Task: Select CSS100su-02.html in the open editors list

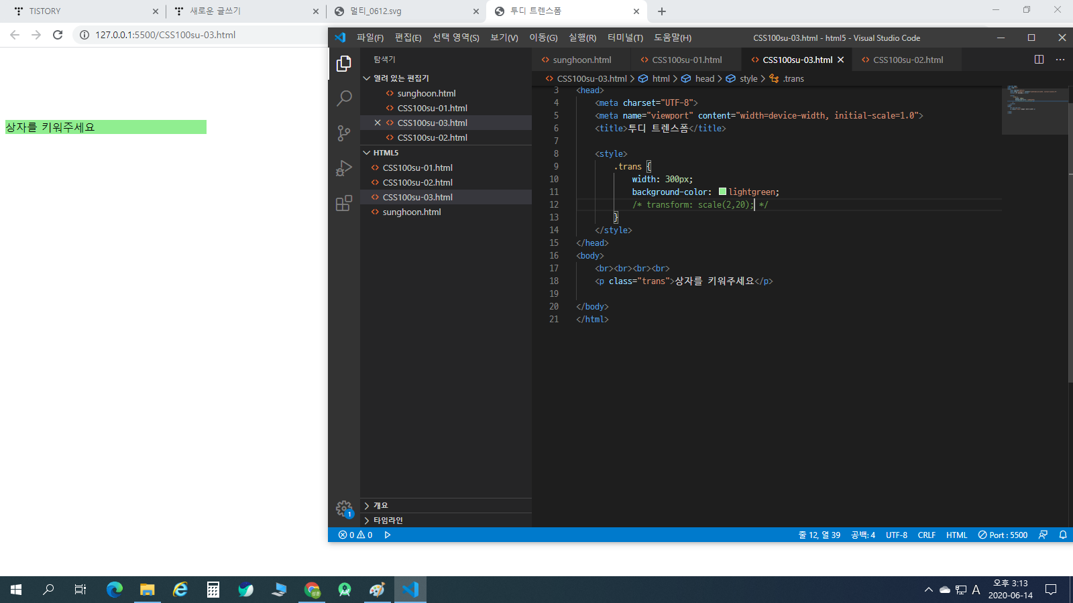Action: pyautogui.click(x=446, y=137)
